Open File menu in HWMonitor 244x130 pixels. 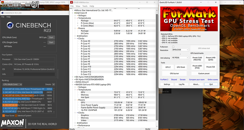72,6
